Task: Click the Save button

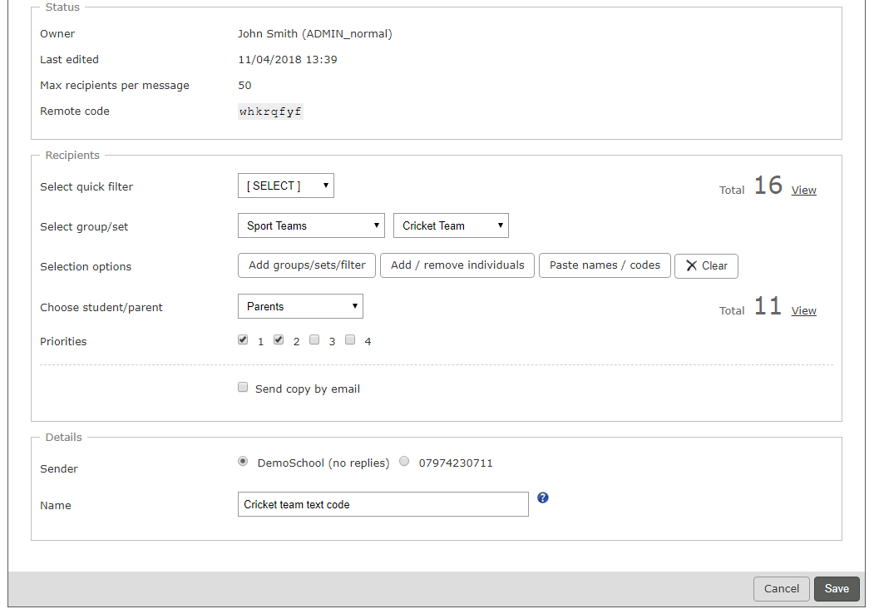Action: [x=837, y=588]
